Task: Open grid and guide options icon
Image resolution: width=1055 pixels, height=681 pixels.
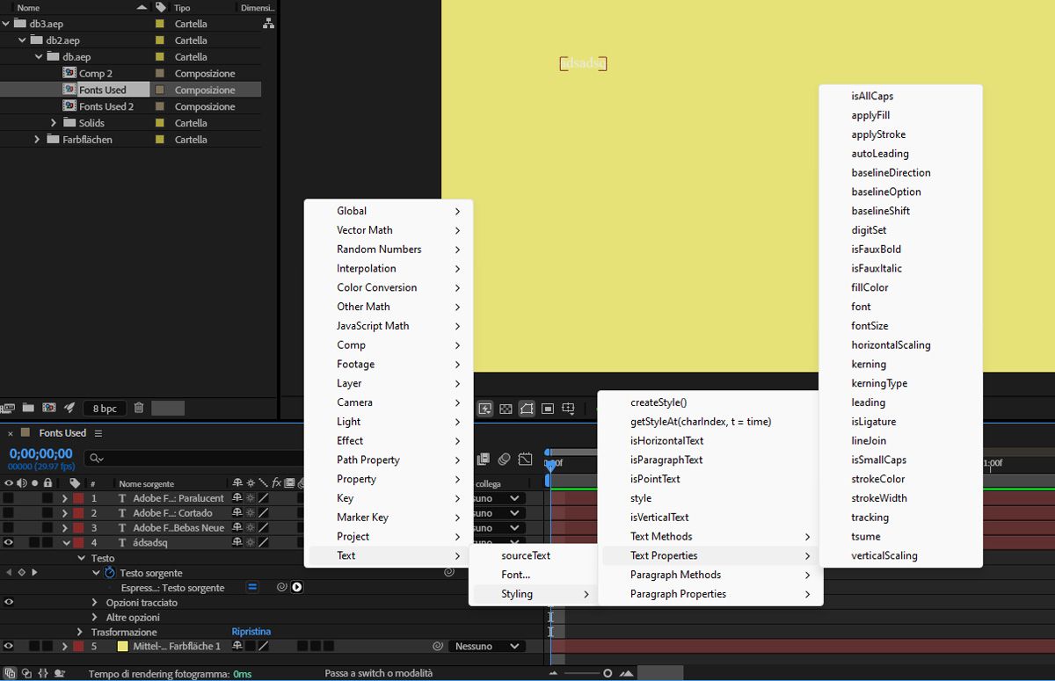Action: (x=569, y=409)
